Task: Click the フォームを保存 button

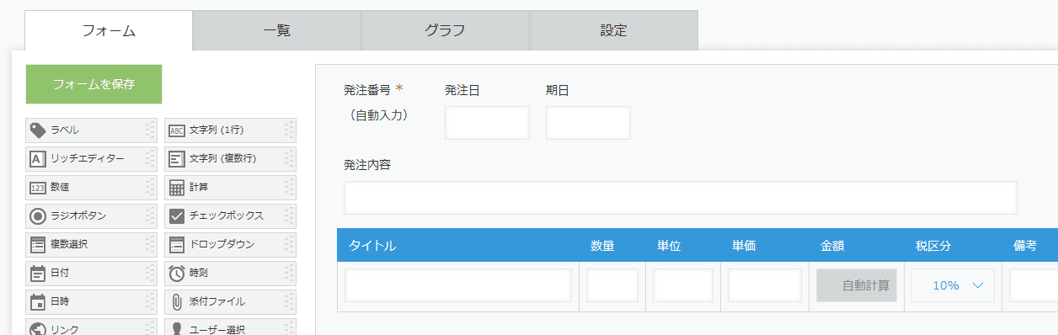Action: click(x=94, y=84)
